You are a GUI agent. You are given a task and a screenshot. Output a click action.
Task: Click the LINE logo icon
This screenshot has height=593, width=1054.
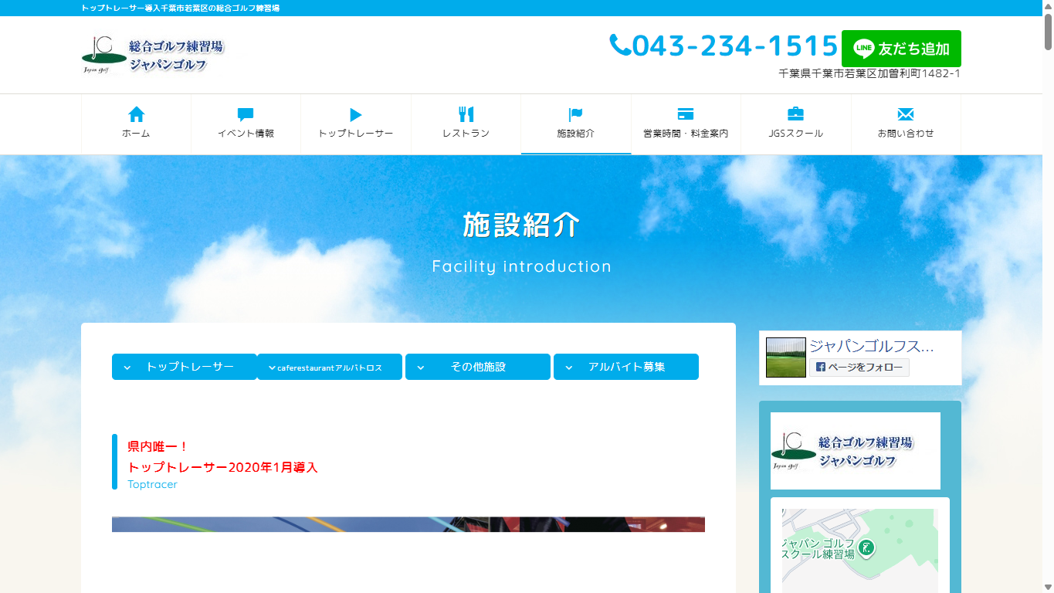click(863, 49)
